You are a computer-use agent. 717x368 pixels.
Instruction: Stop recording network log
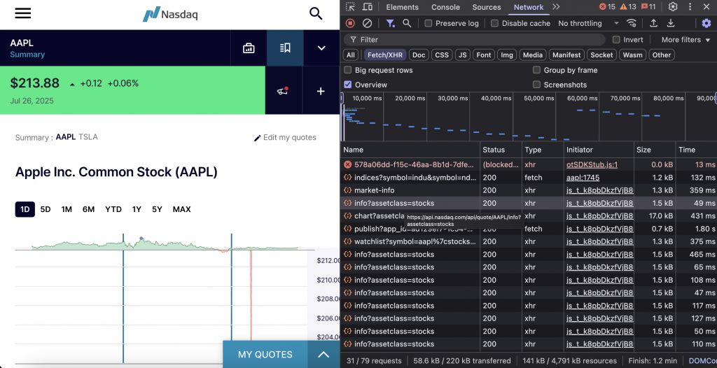350,23
